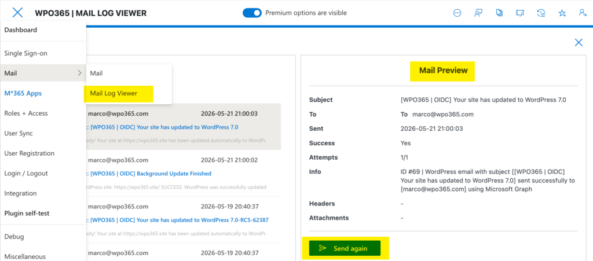The height and width of the screenshot is (261, 593).
Task: Toggle Premium options are visible switch
Action: coord(252,13)
